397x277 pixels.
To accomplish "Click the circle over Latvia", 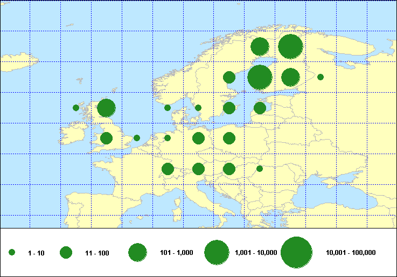I will pyautogui.click(x=260, y=108).
